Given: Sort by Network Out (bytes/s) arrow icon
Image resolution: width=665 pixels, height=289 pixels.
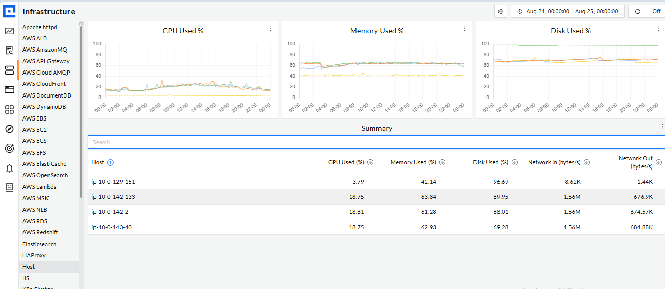Looking at the screenshot, I should click(x=659, y=162).
